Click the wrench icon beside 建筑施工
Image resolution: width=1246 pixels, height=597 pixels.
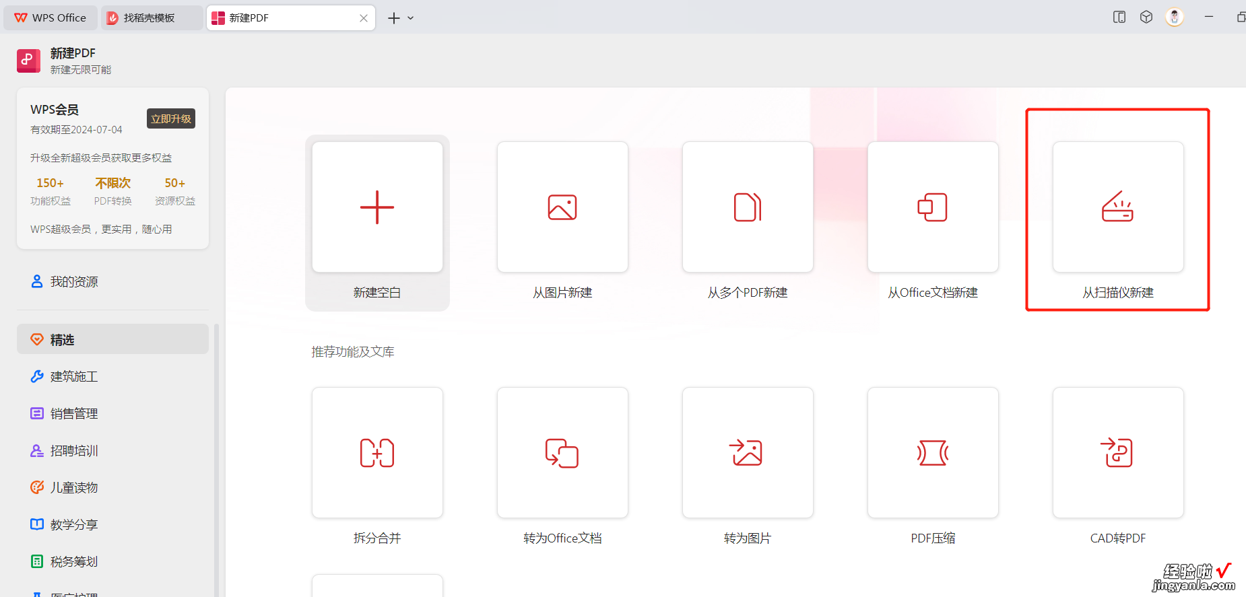(37, 376)
